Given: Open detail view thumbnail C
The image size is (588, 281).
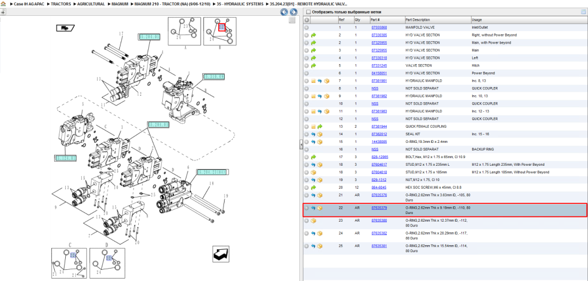Looking at the screenshot, I should [x=69, y=263].
